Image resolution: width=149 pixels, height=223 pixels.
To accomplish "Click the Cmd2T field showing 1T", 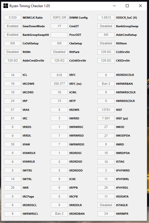I will point(59,26).
